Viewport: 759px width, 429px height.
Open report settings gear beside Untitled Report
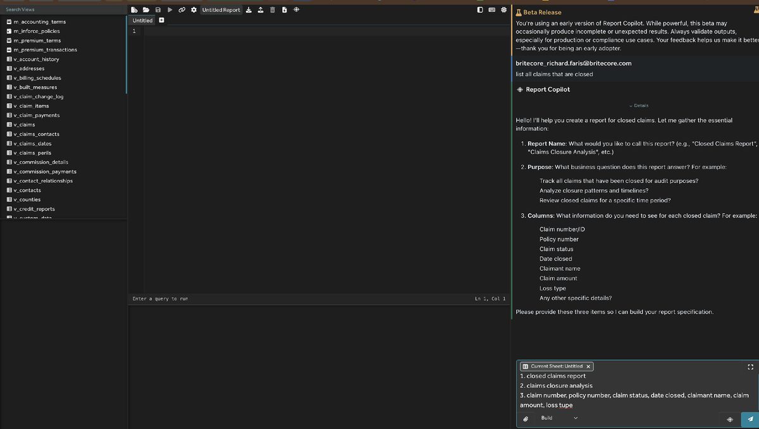(194, 10)
